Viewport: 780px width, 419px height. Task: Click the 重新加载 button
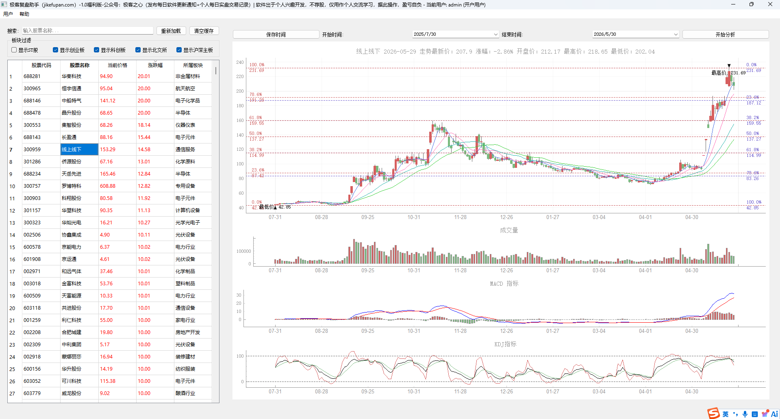coord(171,31)
